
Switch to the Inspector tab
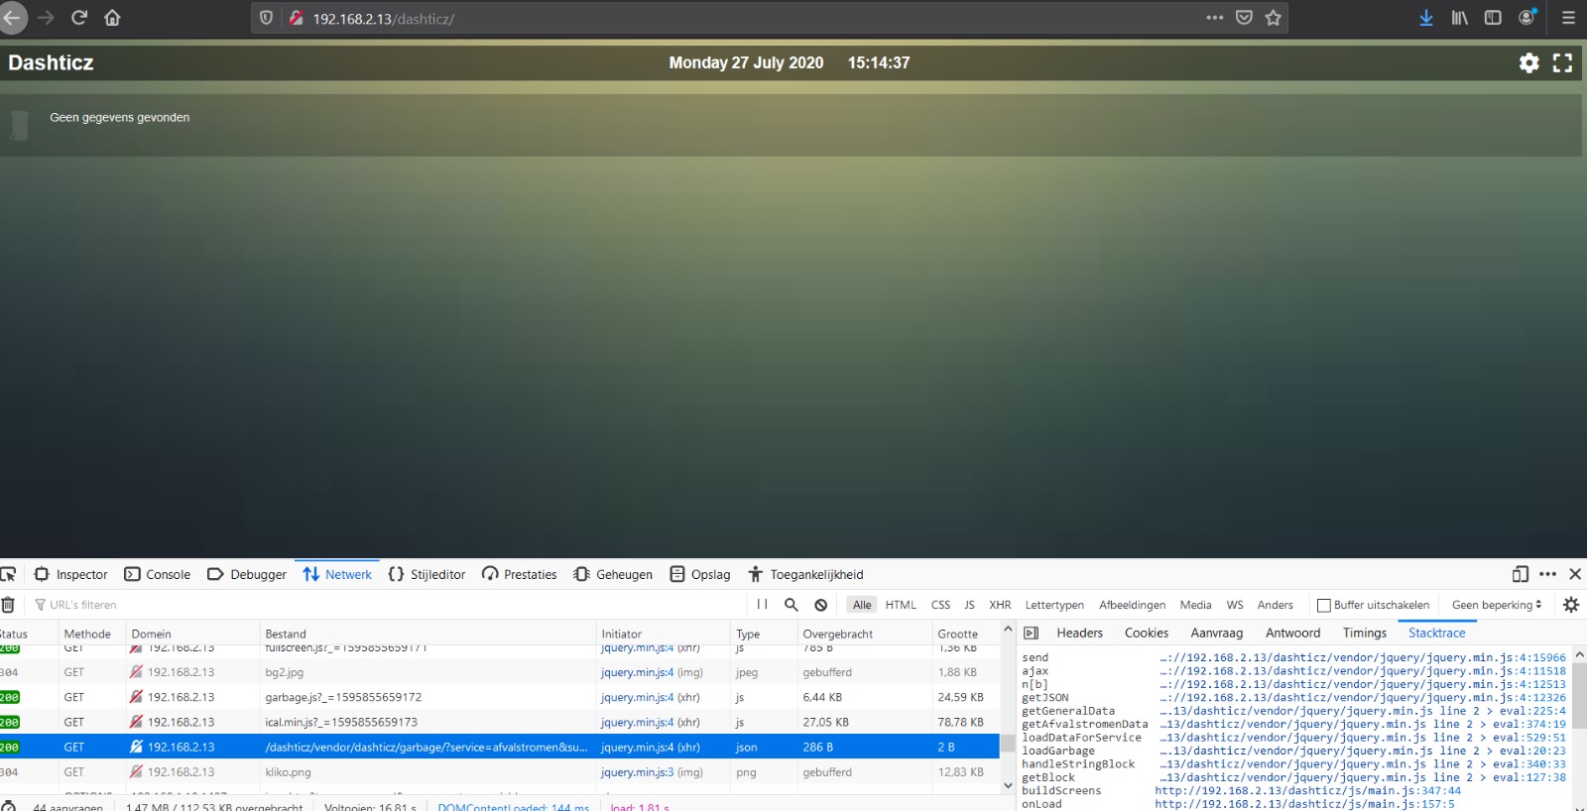coord(71,574)
